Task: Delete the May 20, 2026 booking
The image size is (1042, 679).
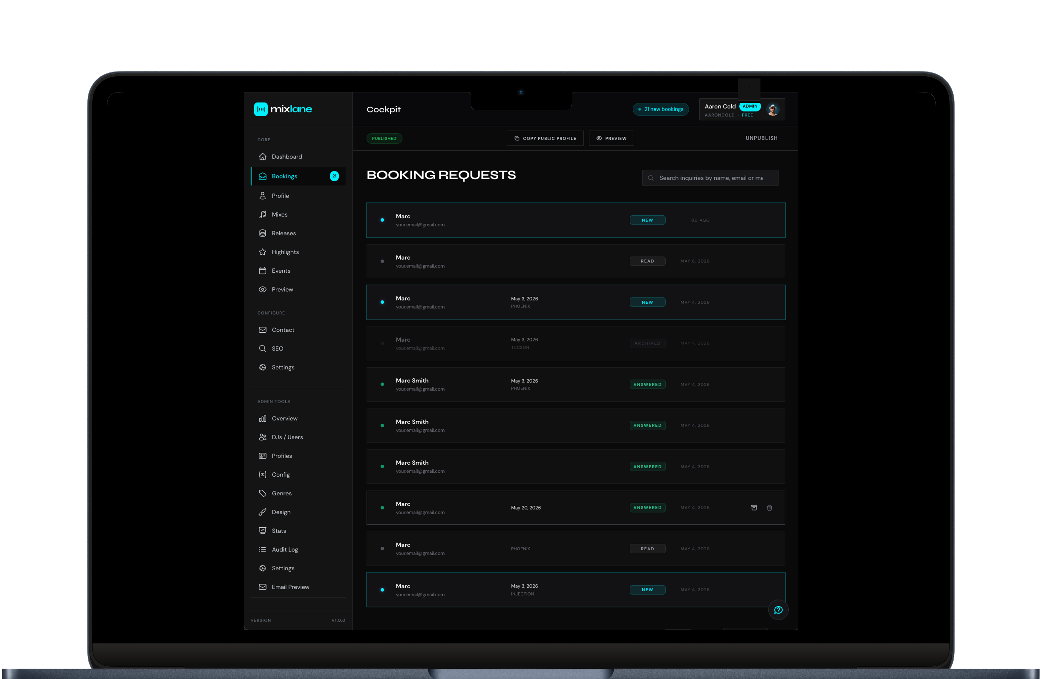Action: click(x=769, y=508)
